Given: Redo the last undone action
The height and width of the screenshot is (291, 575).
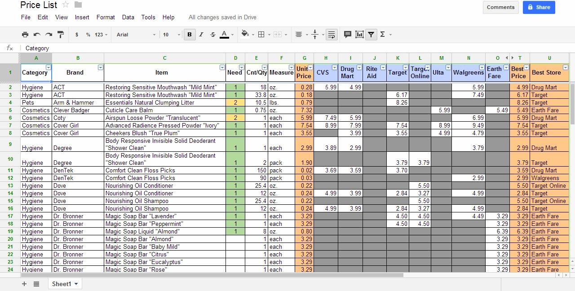Looking at the screenshot, I should coord(49,35).
